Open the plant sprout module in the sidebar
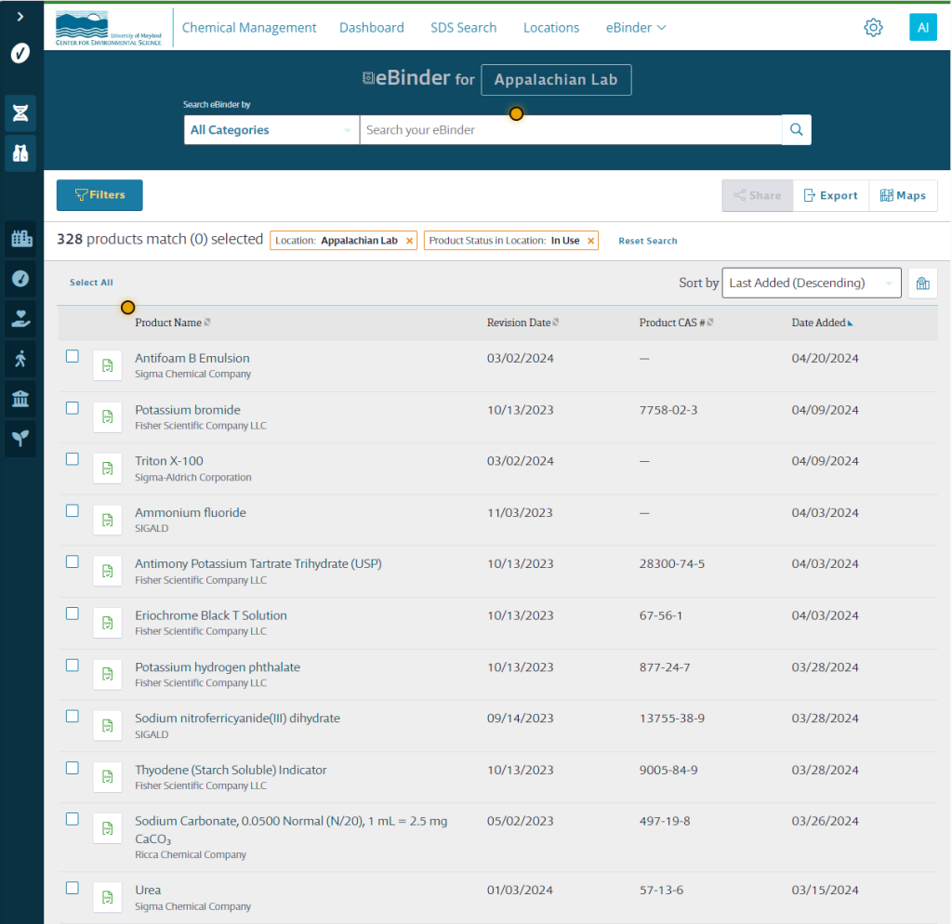Image resolution: width=952 pixels, height=924 pixels. click(20, 439)
